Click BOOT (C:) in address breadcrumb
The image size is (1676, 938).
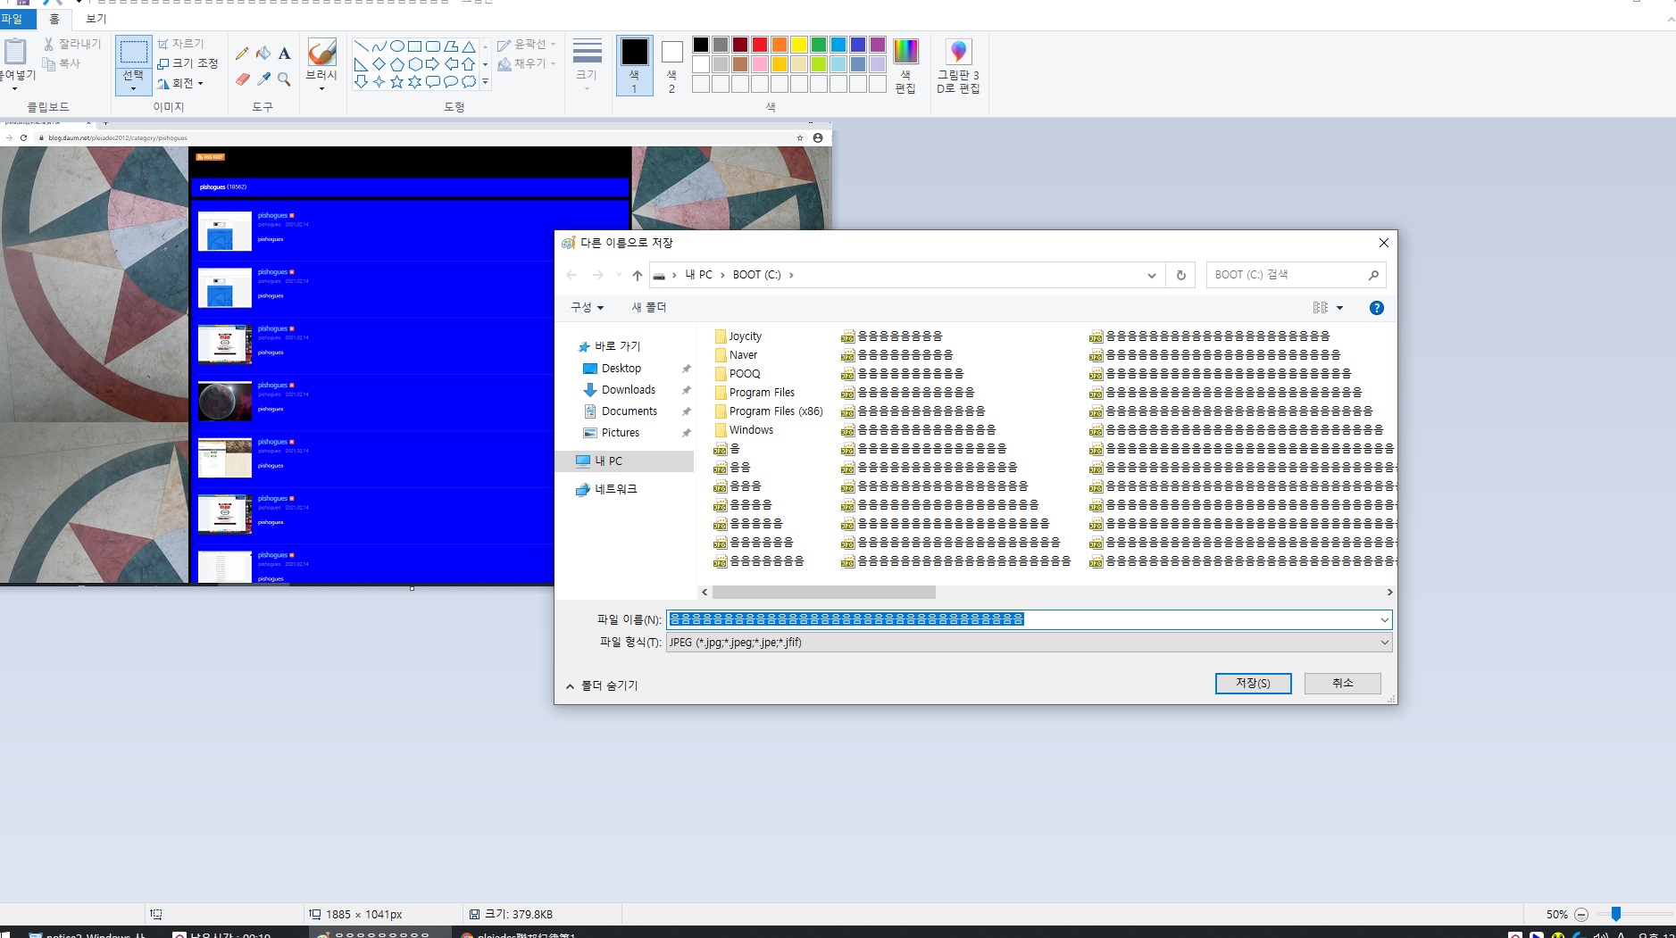756,275
